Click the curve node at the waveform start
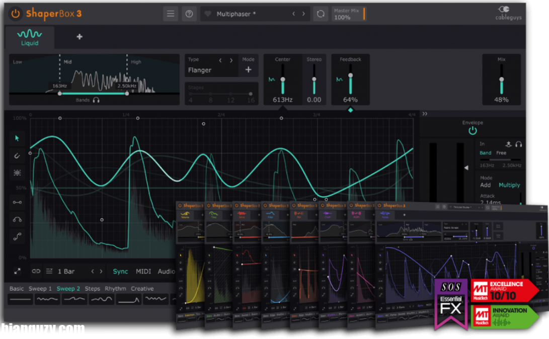Viewport: 549px width, 339px height. point(30,153)
